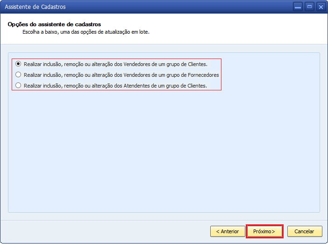Advance with the Próximo button
This screenshot has height=244, width=328.
264,231
